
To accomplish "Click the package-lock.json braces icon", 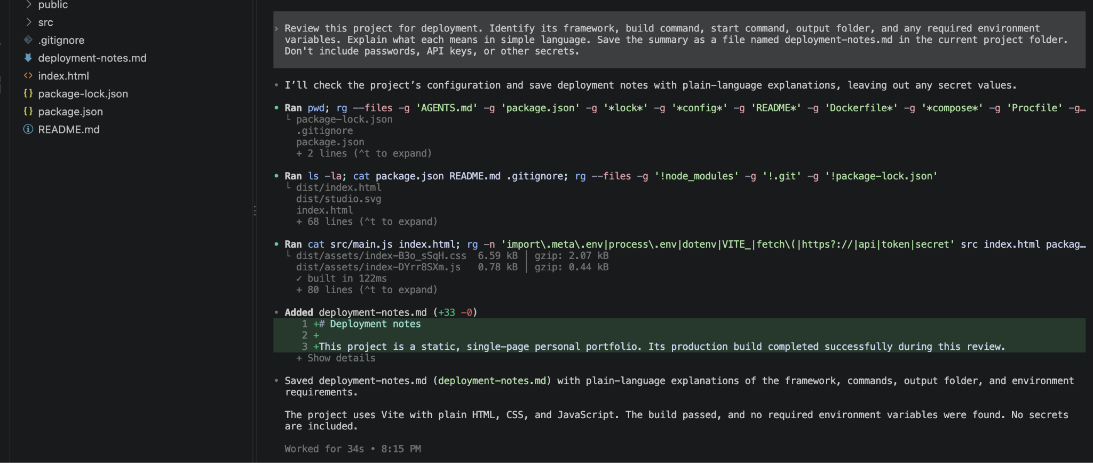I will coord(28,93).
